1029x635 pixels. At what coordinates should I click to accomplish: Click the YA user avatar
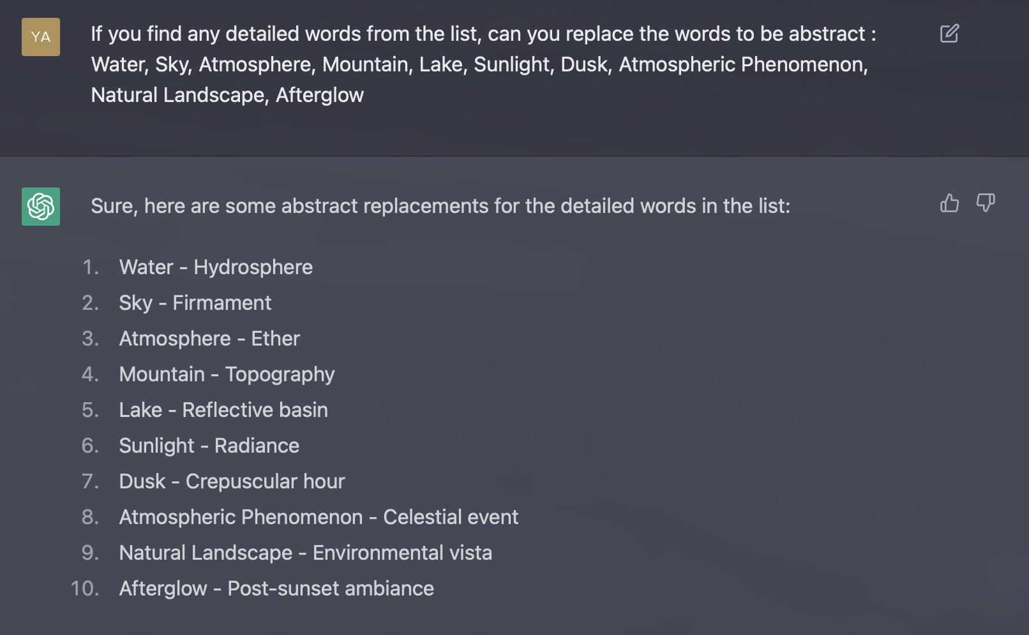[x=41, y=37]
